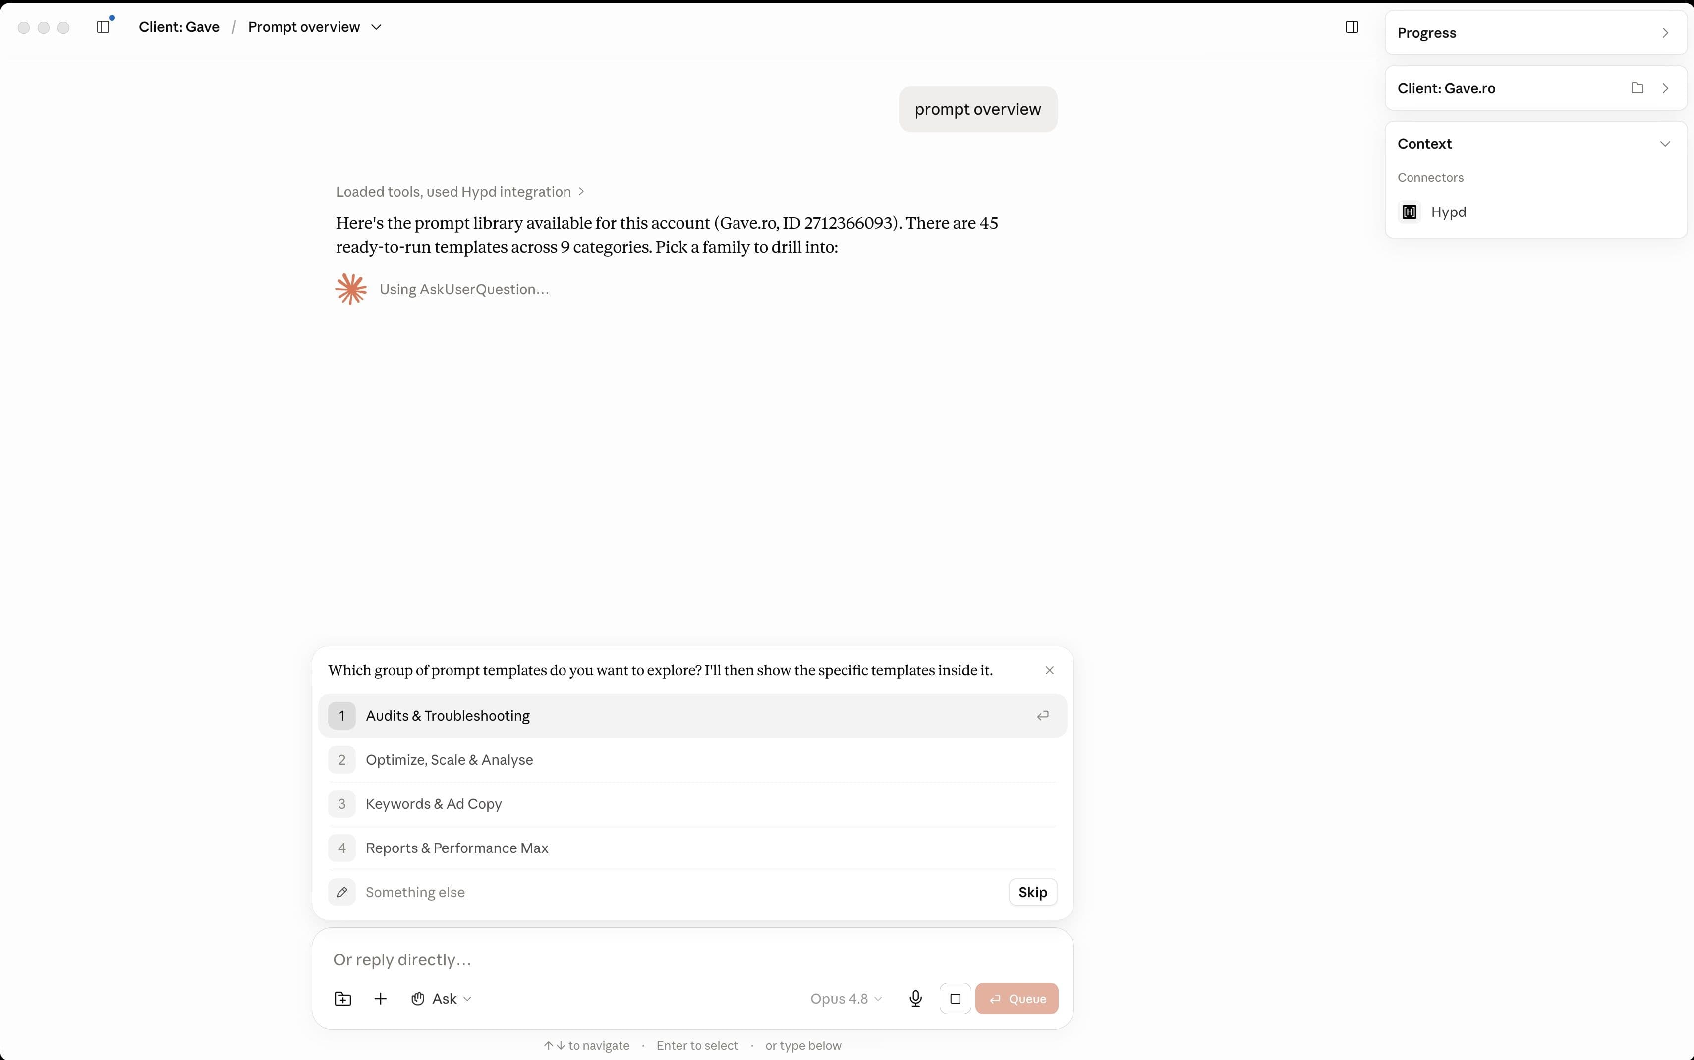Click the plus attachment icon
Viewport: 1694px width, 1060px height.
pos(380,998)
